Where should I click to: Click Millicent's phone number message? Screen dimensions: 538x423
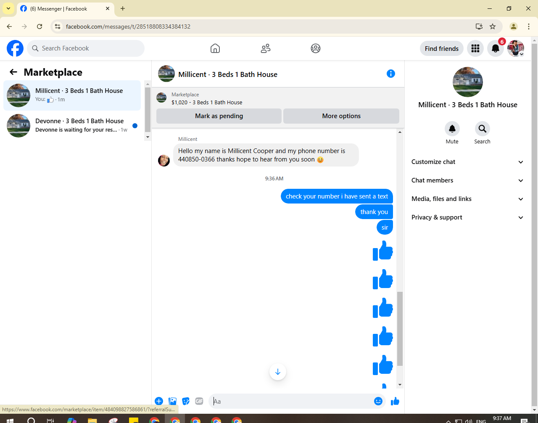[266, 155]
